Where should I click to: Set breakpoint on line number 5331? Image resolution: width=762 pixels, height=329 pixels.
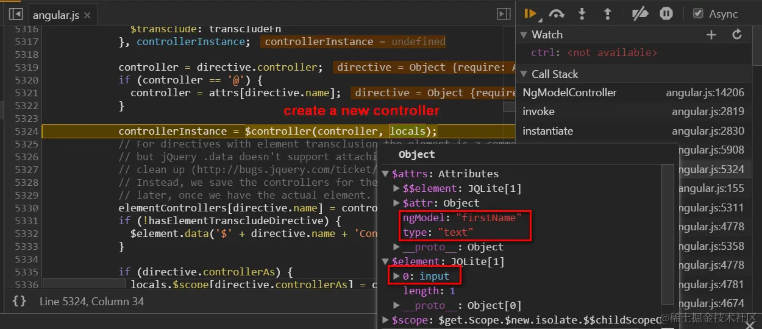(26, 221)
